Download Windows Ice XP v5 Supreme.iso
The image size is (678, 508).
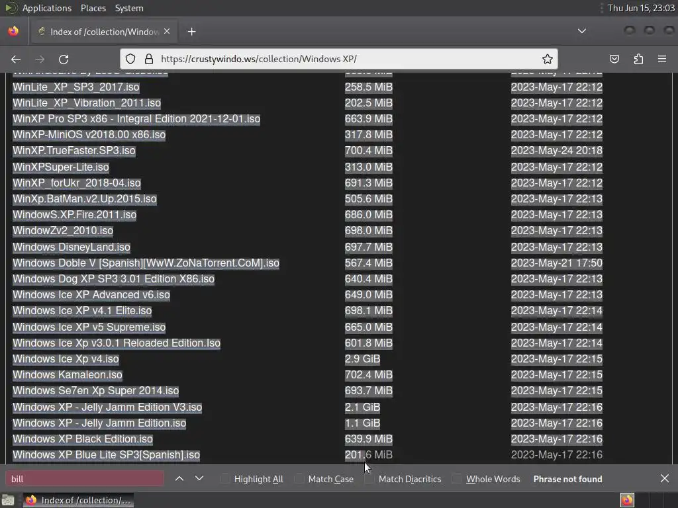click(x=89, y=327)
